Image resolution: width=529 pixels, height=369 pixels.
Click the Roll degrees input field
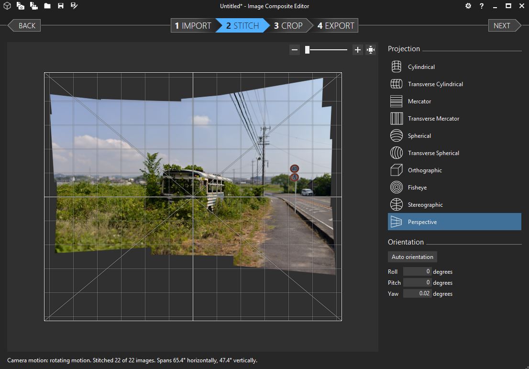coord(418,271)
